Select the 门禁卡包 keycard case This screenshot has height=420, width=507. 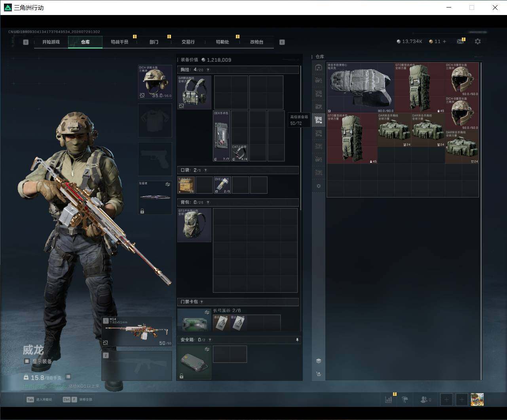point(194,320)
